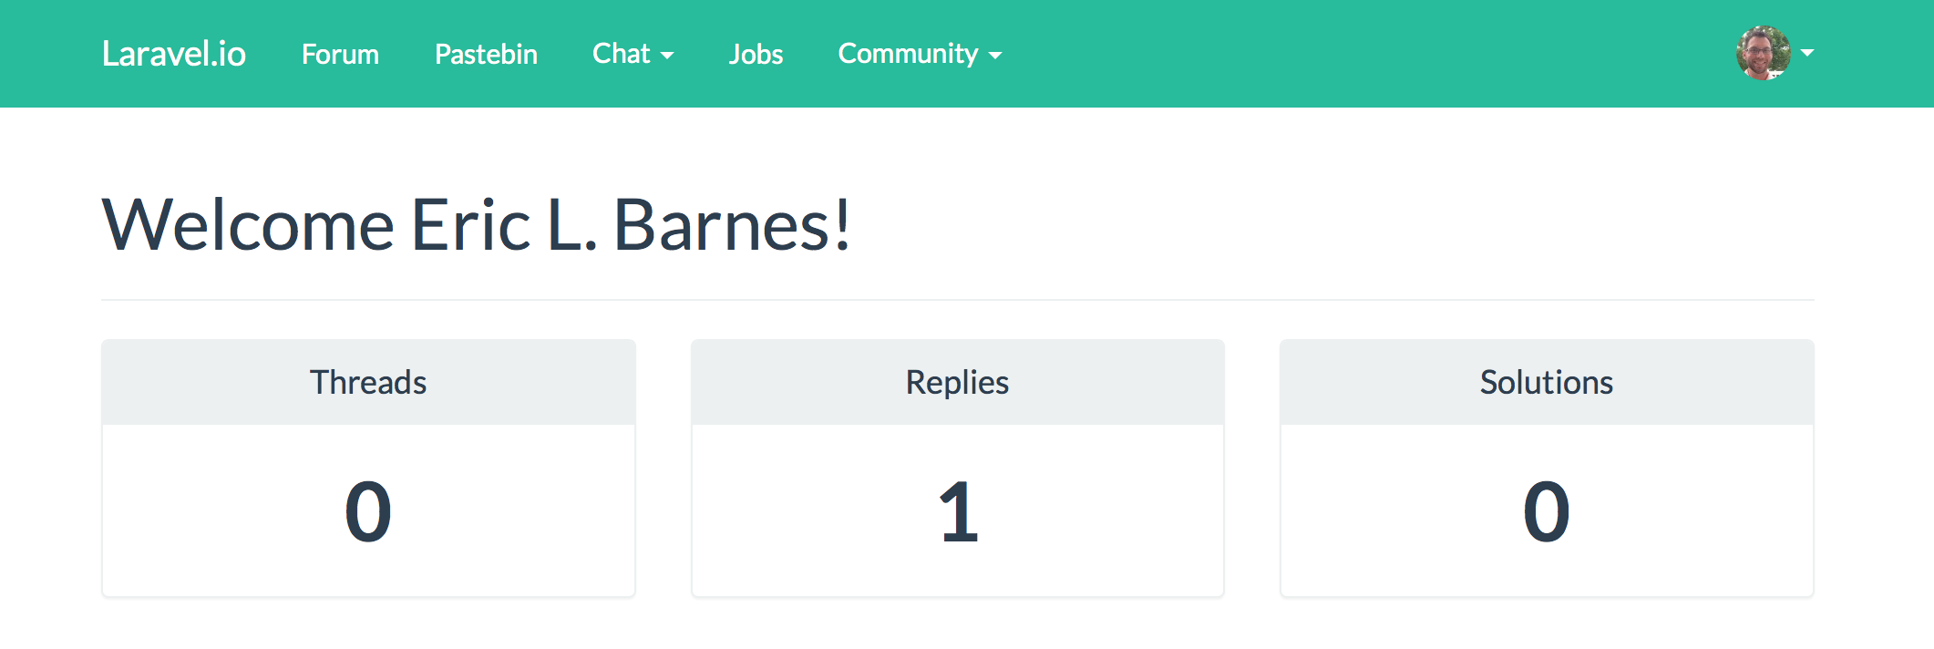Click the caret next to Chat

click(x=667, y=56)
